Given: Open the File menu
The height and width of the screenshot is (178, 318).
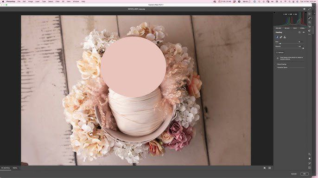Looking at the screenshot, I should point(19,1).
